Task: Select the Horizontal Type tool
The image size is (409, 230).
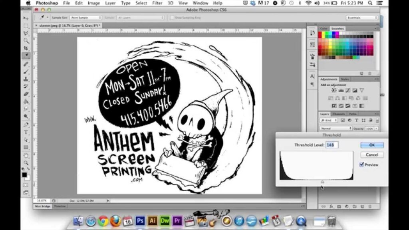Action: pos(26,132)
